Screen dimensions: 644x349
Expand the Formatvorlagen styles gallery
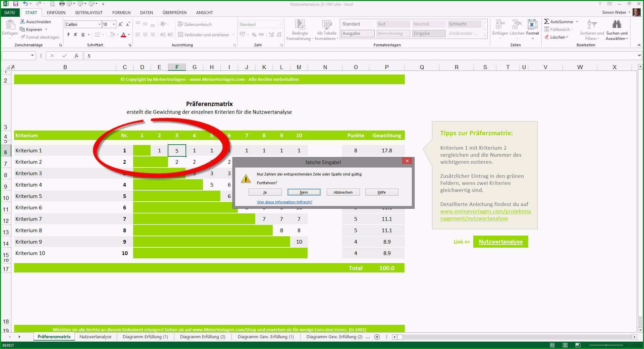[485, 36]
